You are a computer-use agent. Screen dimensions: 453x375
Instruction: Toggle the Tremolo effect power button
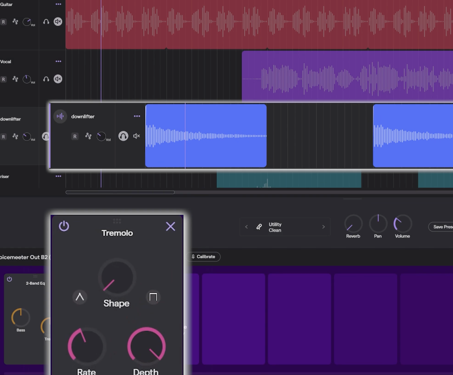[x=64, y=226]
